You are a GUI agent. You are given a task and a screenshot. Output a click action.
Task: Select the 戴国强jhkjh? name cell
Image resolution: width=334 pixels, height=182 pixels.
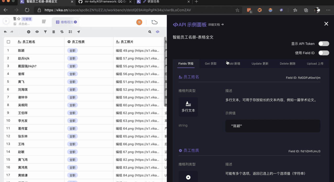[39, 66]
